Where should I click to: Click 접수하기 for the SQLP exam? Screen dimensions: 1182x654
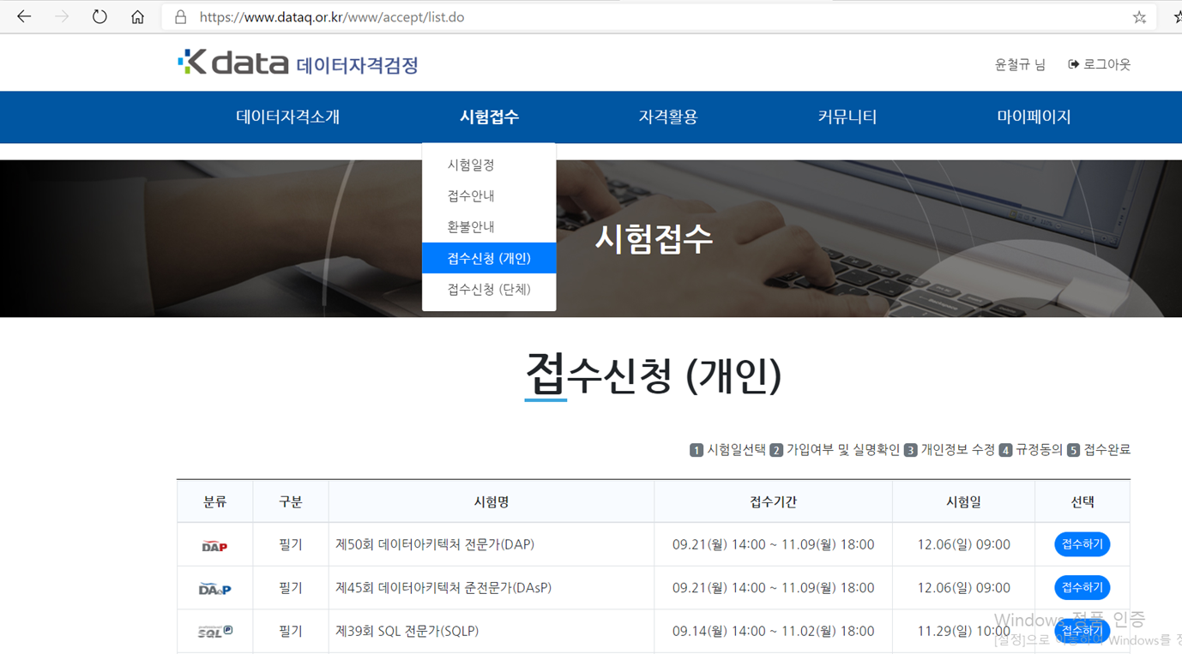click(1082, 630)
